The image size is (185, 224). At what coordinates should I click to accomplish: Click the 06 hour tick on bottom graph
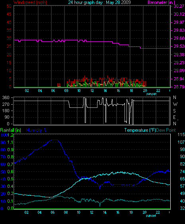pos(53,212)
